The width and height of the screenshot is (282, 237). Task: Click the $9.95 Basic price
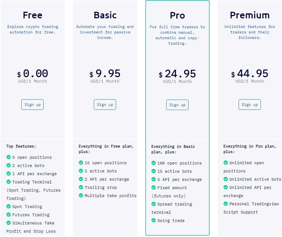click(105, 74)
